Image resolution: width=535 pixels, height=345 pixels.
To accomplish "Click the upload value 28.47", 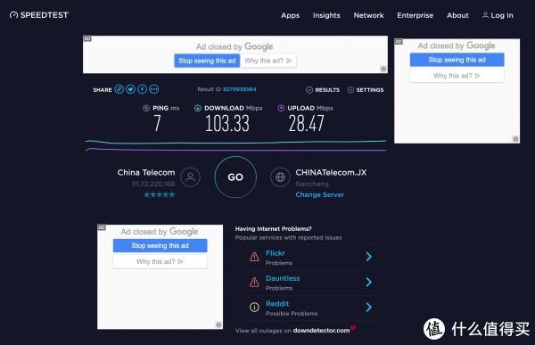I will pyautogui.click(x=306, y=123).
